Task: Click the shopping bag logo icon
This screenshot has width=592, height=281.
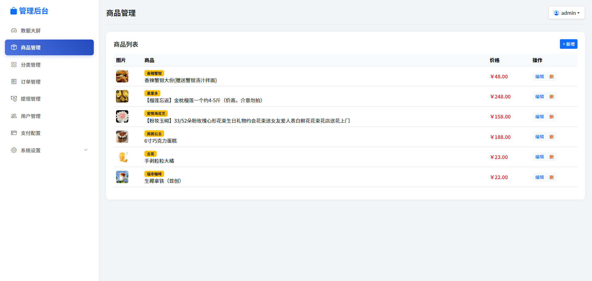Action: coord(14,11)
